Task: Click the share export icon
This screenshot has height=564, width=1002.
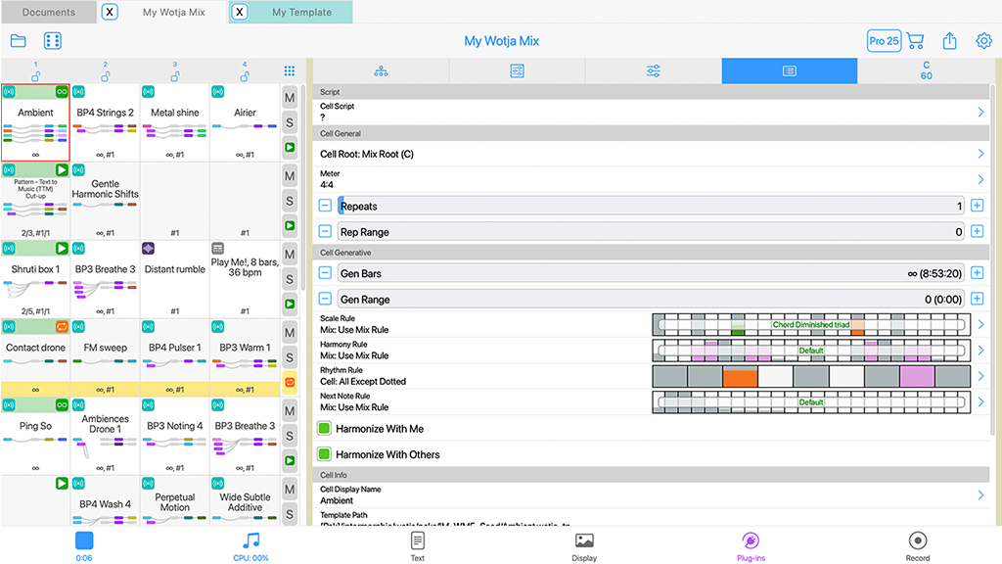Action: [949, 41]
